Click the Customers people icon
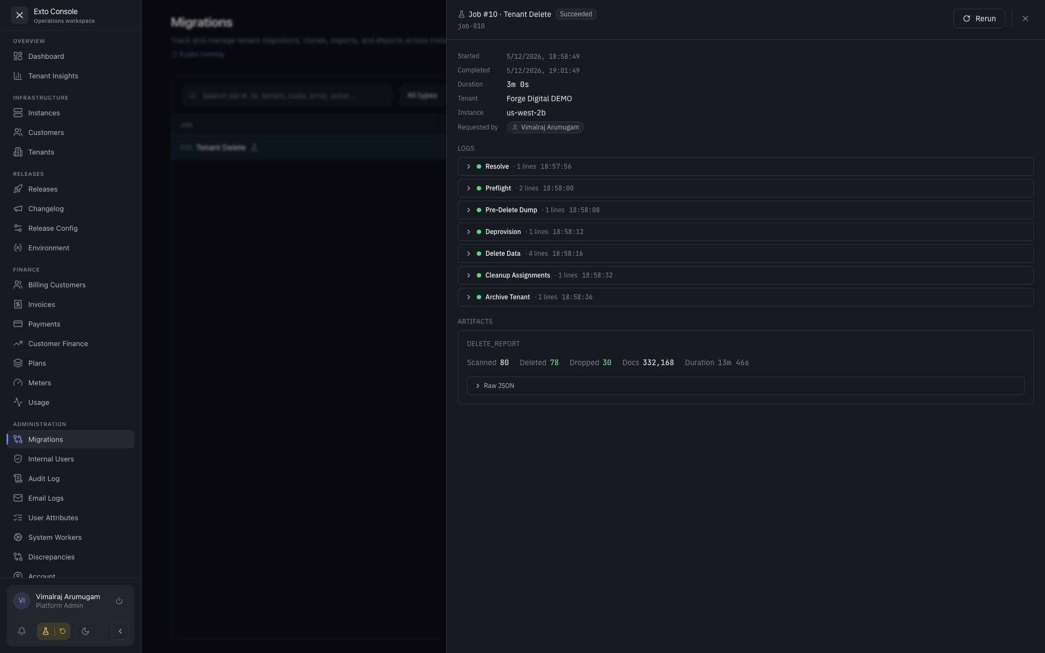 click(x=18, y=132)
